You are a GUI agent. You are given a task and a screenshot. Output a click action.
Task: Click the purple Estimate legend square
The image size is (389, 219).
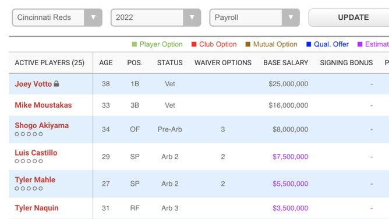click(360, 44)
